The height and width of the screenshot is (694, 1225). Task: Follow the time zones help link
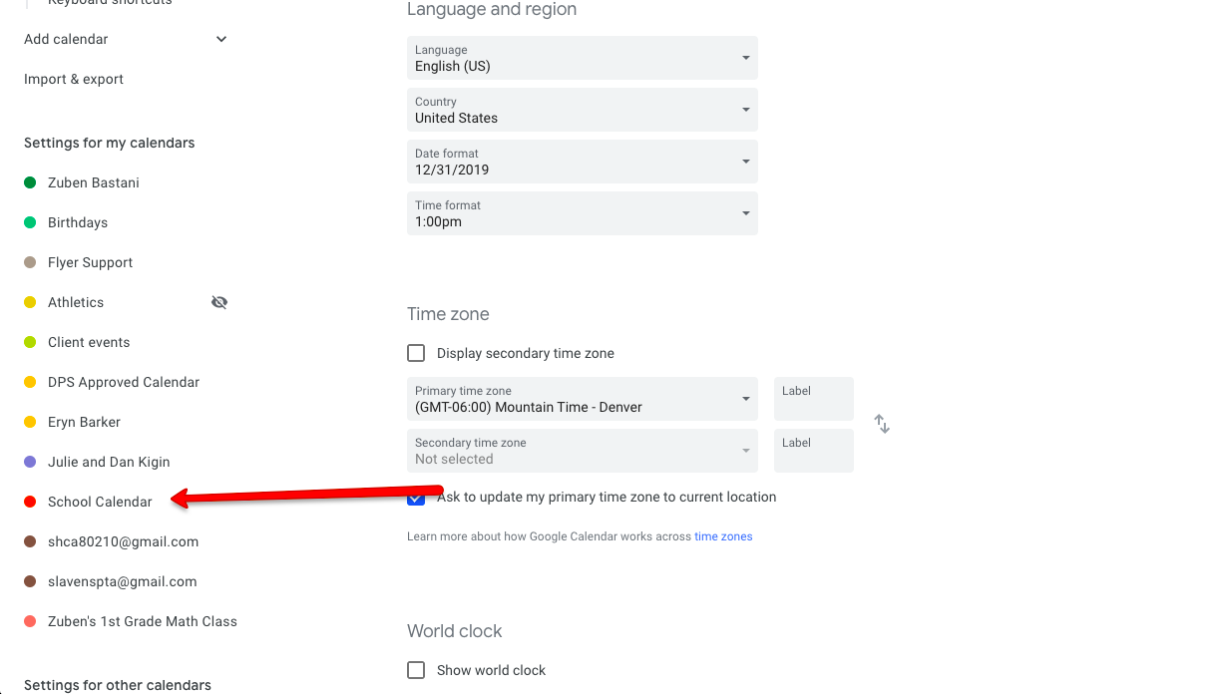click(723, 536)
